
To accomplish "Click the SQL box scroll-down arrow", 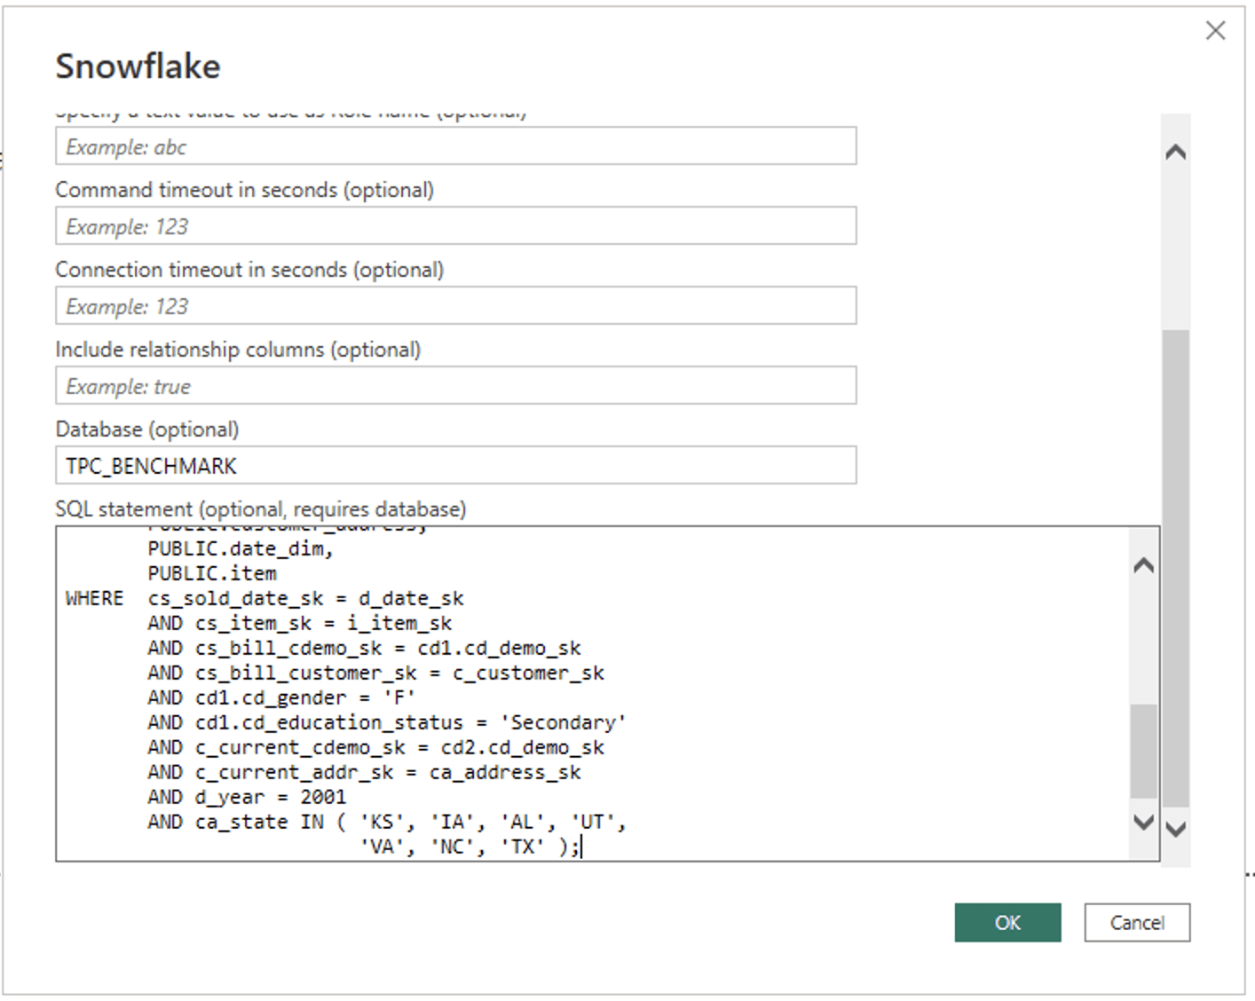I will [1144, 822].
